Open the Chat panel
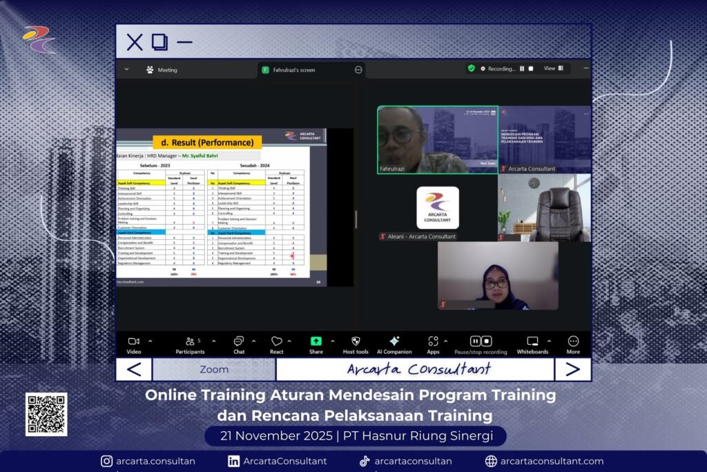 click(238, 341)
